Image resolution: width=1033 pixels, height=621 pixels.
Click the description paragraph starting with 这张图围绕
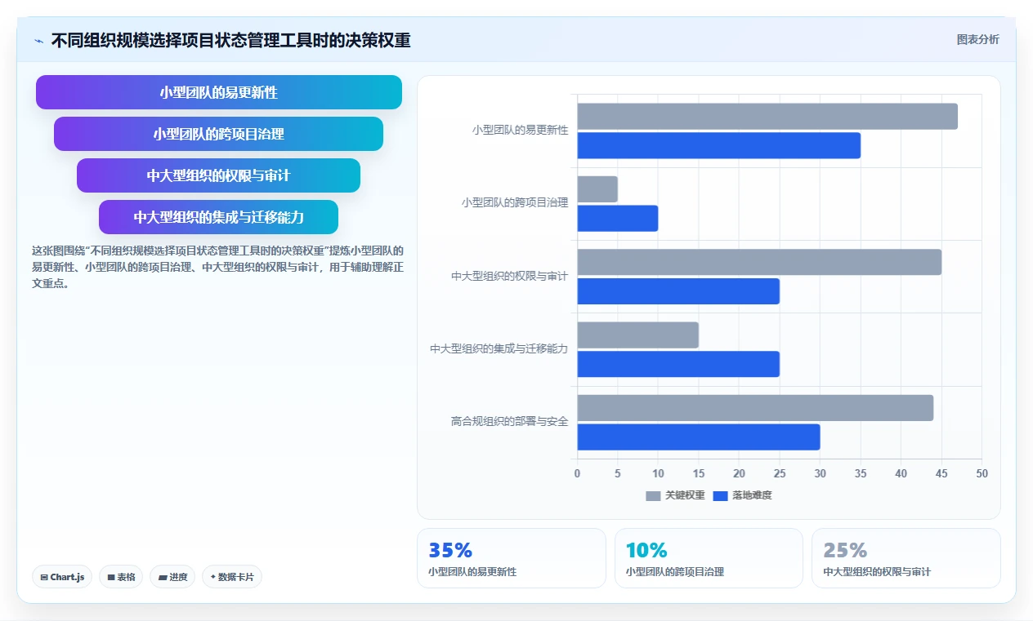point(217,267)
